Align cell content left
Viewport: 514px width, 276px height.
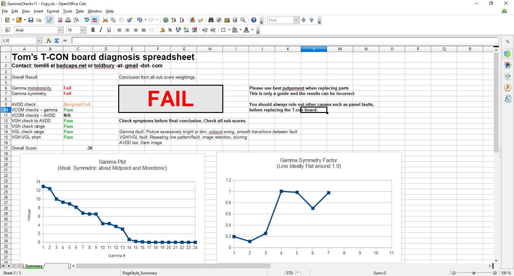click(x=120, y=30)
